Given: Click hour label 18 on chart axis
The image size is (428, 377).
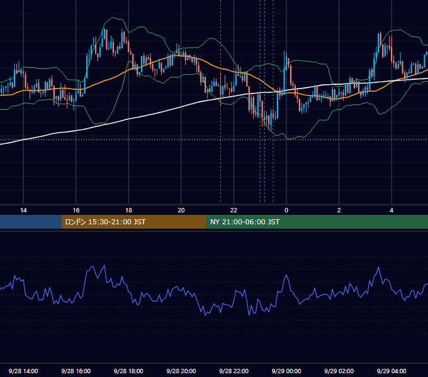Looking at the screenshot, I should [128, 210].
